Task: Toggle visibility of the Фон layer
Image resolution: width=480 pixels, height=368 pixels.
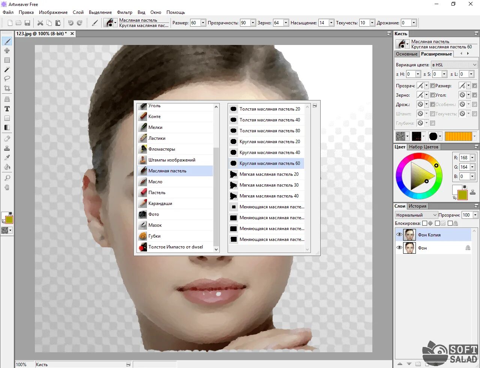Action: click(399, 248)
